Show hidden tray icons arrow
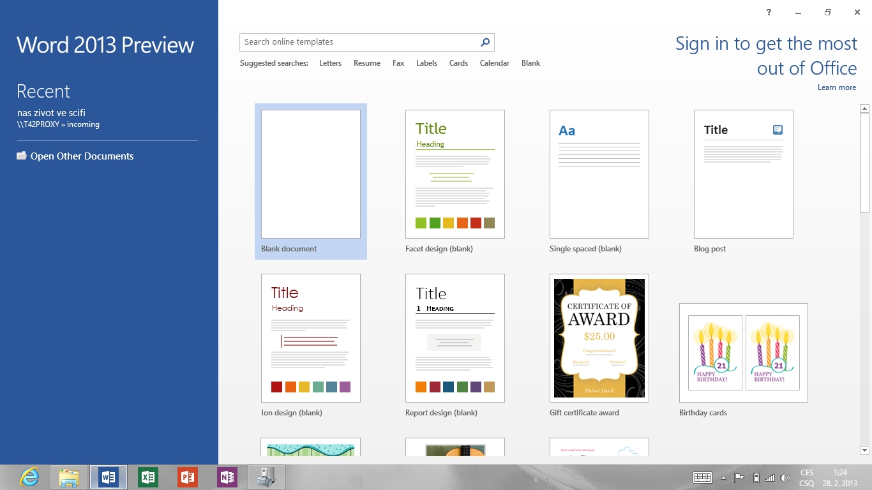The height and width of the screenshot is (490, 872). (x=723, y=477)
